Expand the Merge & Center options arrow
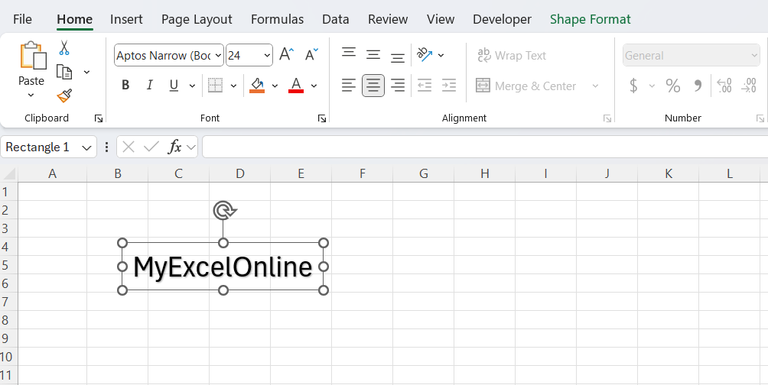 click(x=595, y=86)
